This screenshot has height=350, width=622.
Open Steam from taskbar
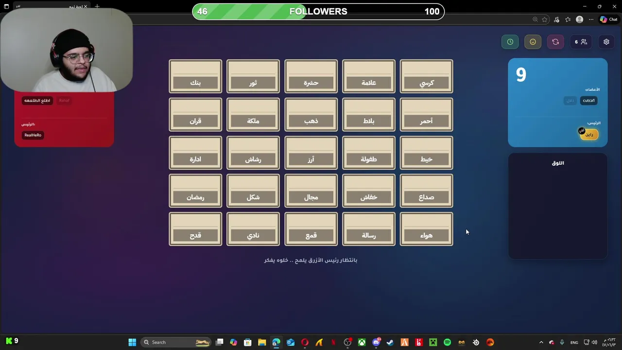pyautogui.click(x=390, y=342)
